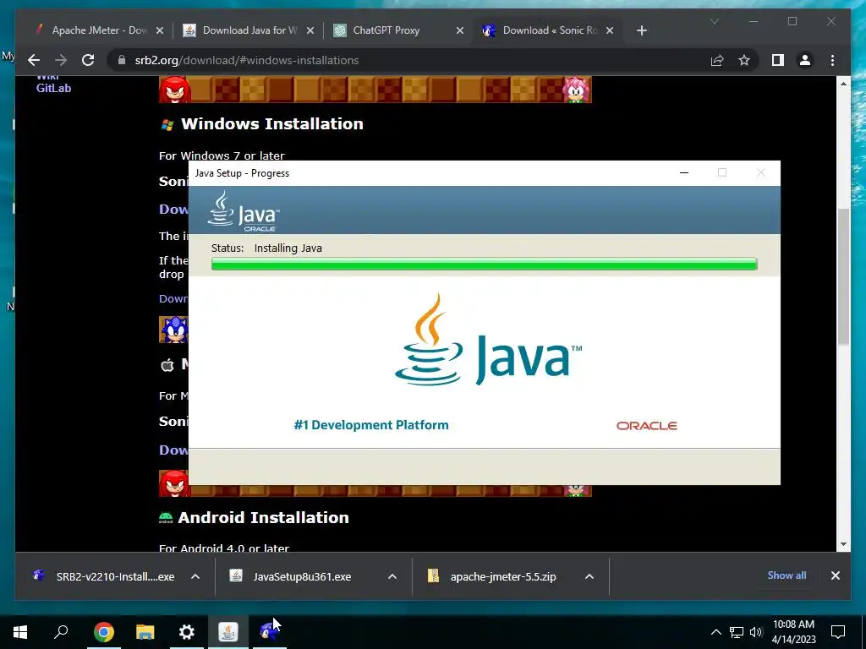This screenshot has width=866, height=649.
Task: Expand options for SRB2 installer download
Action: pos(195,576)
